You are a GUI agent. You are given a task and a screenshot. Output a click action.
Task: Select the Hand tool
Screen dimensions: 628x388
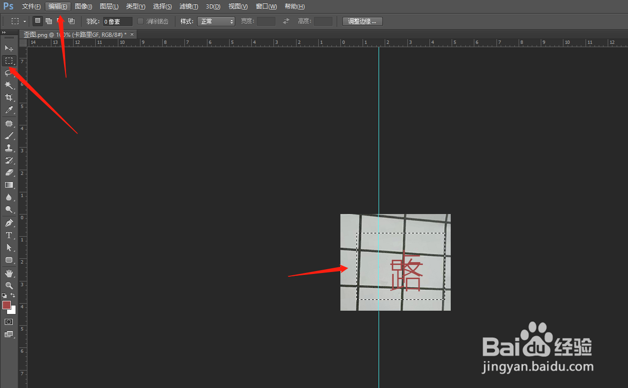click(x=9, y=273)
